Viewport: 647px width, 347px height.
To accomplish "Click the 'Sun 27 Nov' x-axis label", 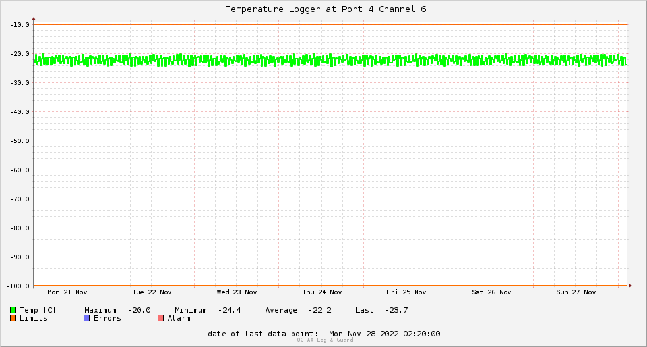I will [x=576, y=292].
